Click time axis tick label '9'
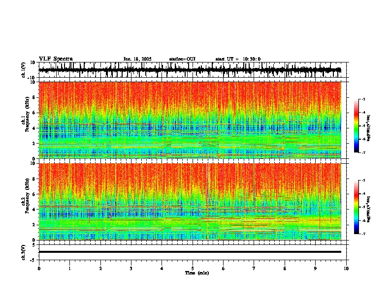This screenshot has width=390, height=301. (315, 269)
